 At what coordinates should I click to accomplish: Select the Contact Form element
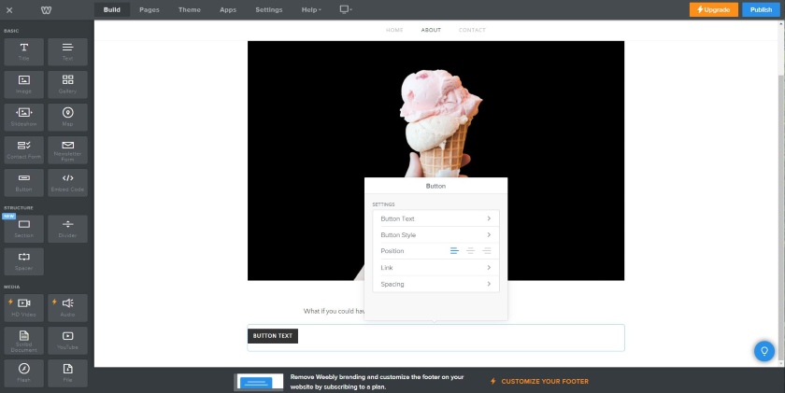pos(23,150)
